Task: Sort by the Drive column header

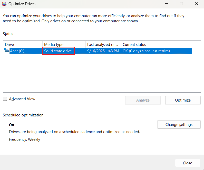Action: pyautogui.click(x=23, y=44)
